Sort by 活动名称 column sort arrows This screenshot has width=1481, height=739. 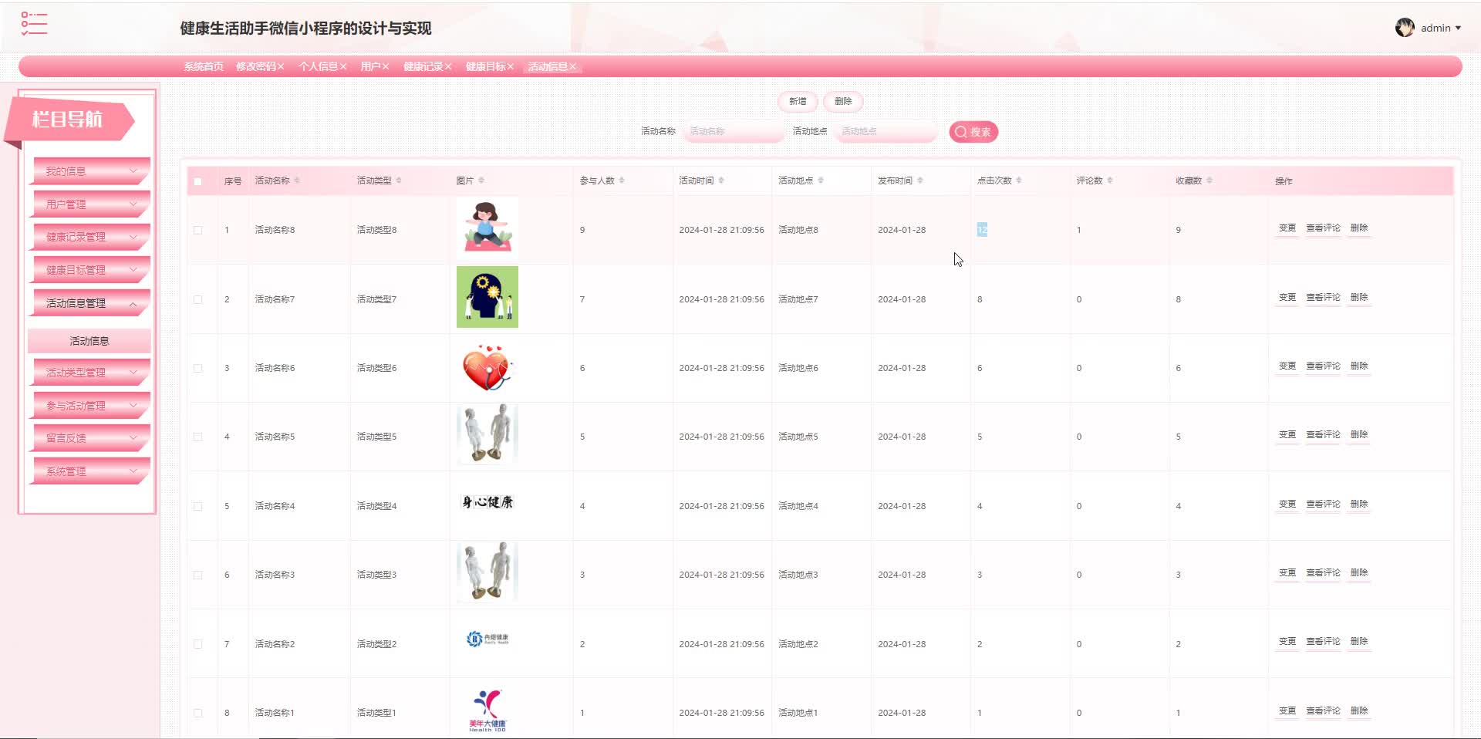point(297,181)
